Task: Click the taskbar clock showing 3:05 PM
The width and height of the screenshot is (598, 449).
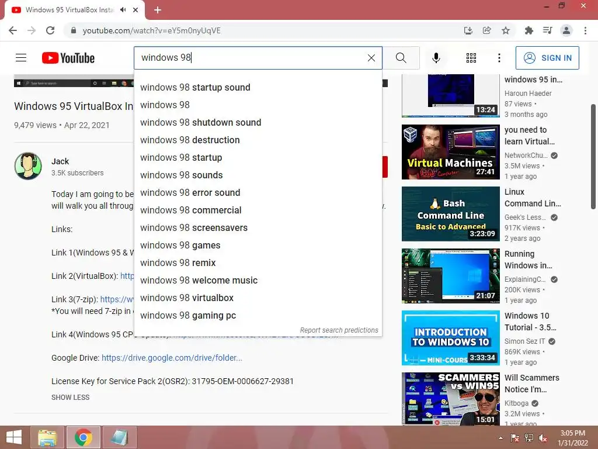Action: [x=572, y=438]
